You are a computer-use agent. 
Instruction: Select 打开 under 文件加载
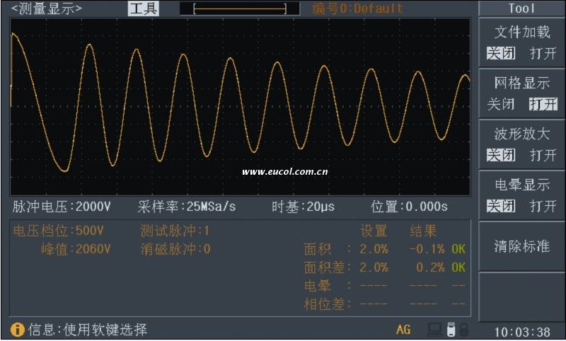(543, 53)
